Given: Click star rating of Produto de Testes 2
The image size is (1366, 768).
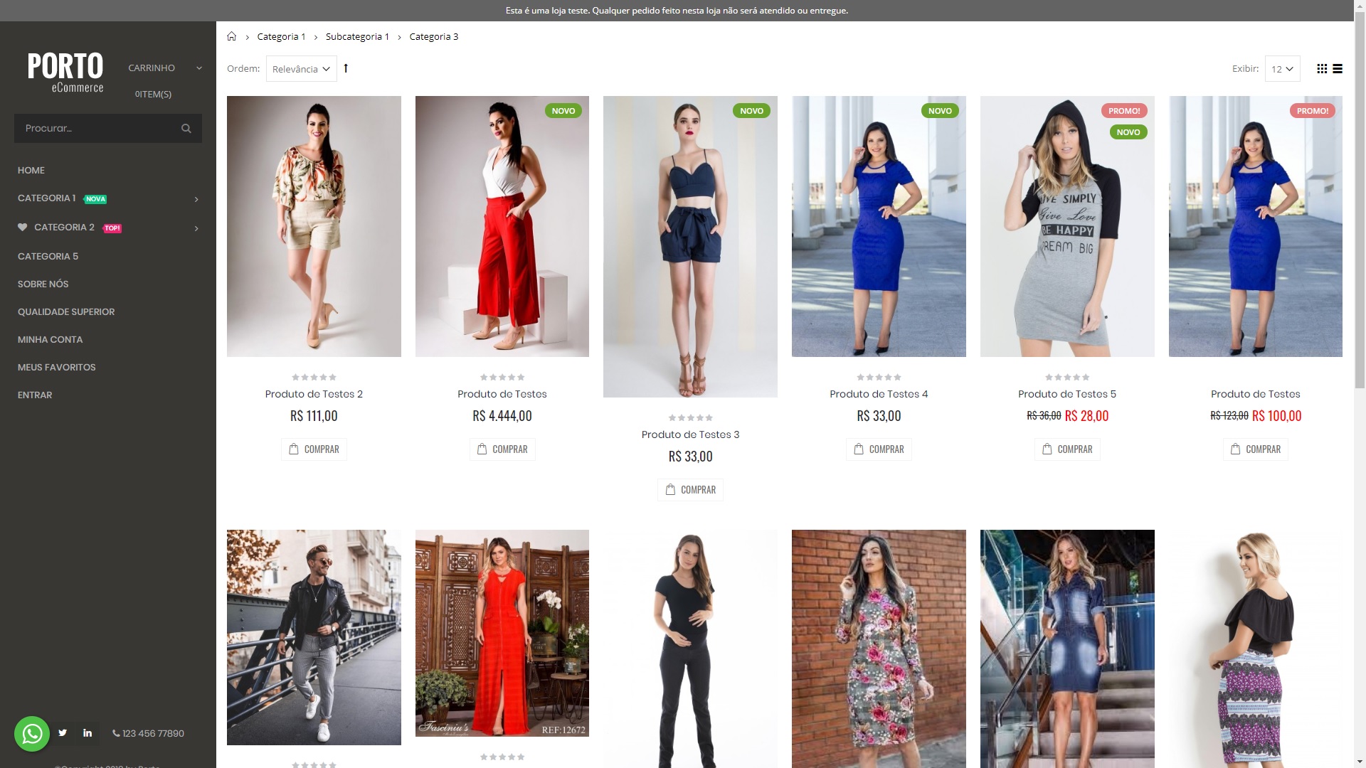Looking at the screenshot, I should tap(314, 377).
